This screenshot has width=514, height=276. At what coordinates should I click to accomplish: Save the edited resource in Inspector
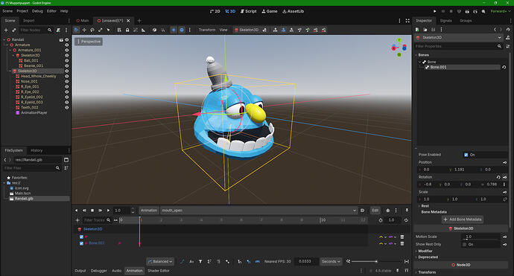click(x=433, y=30)
